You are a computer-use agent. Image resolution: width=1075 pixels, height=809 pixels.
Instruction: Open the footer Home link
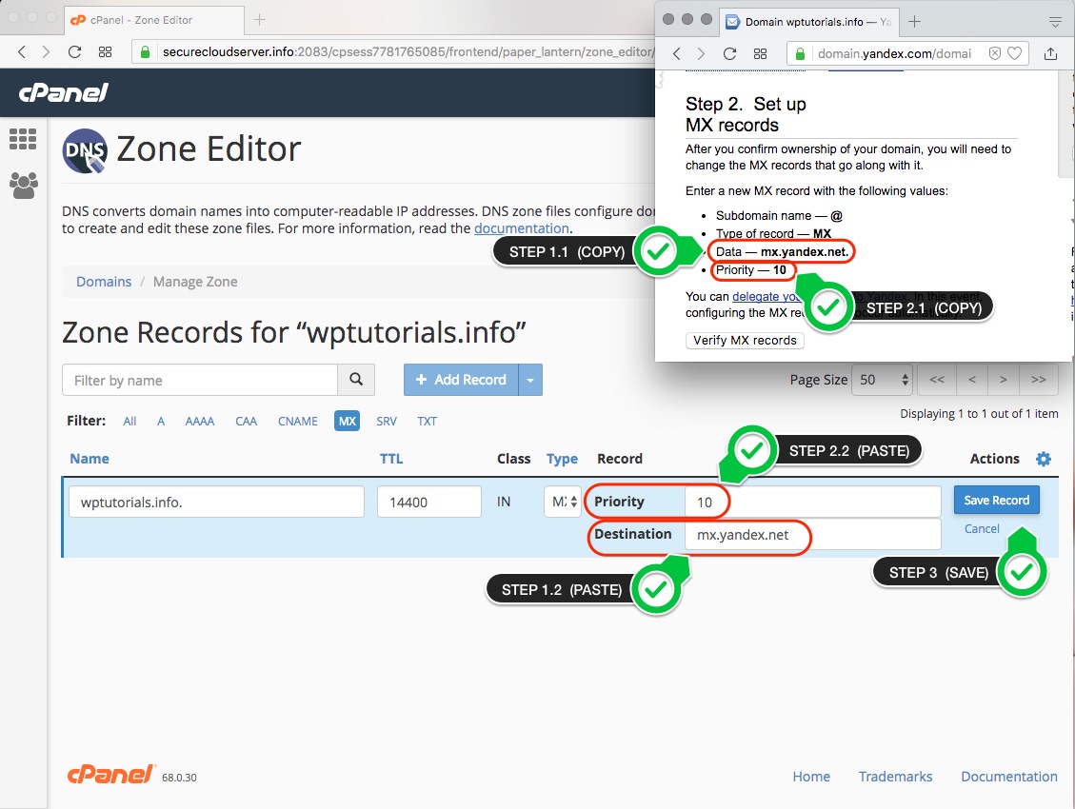811,777
